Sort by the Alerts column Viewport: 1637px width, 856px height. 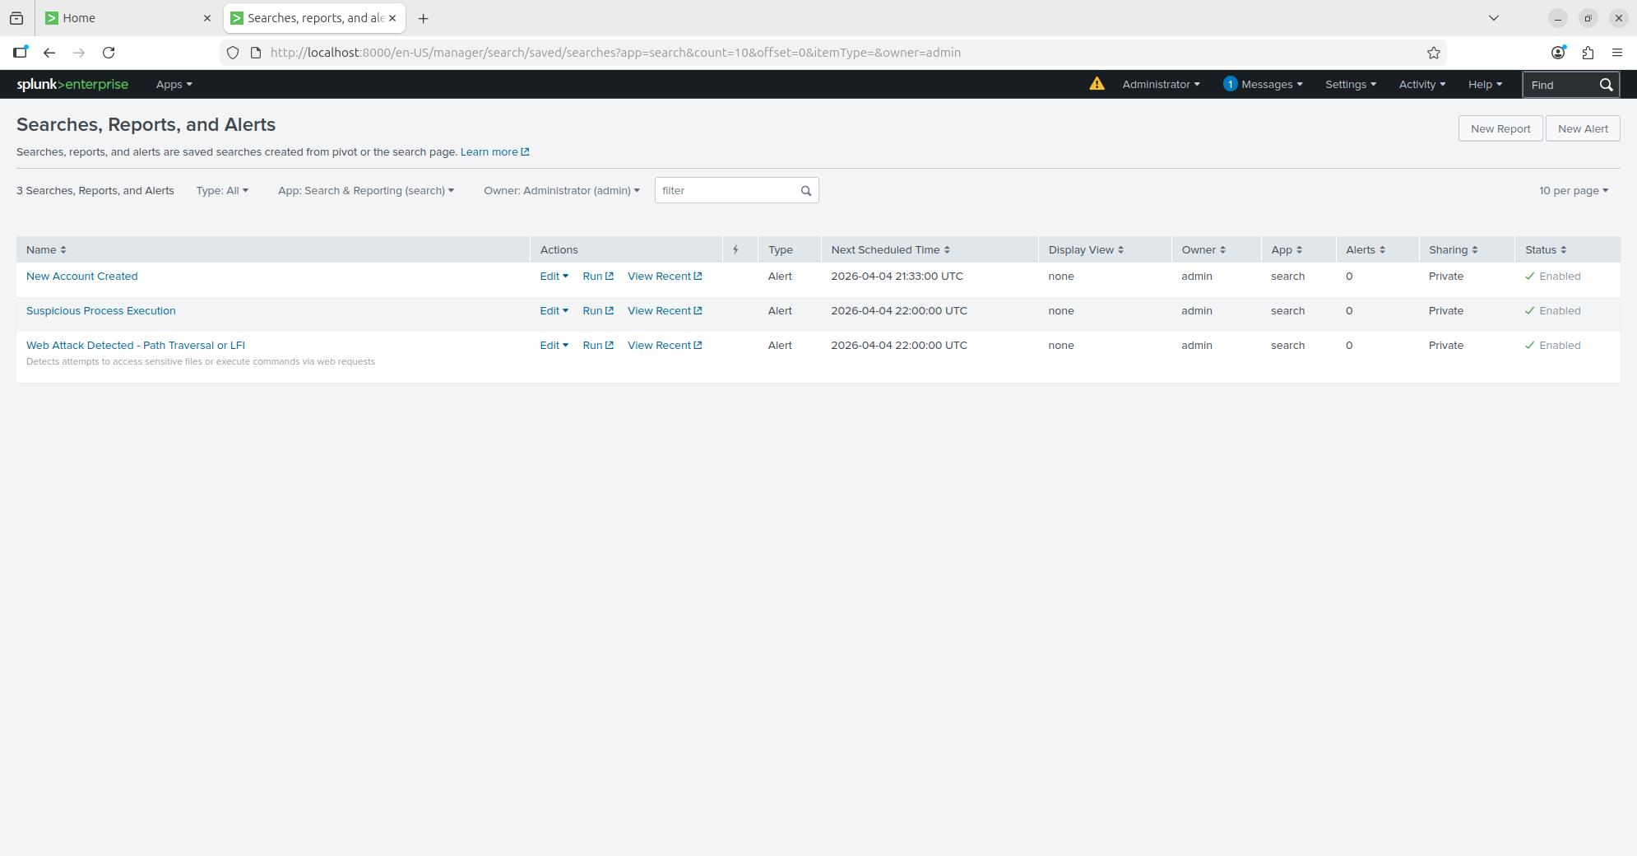[1366, 250]
